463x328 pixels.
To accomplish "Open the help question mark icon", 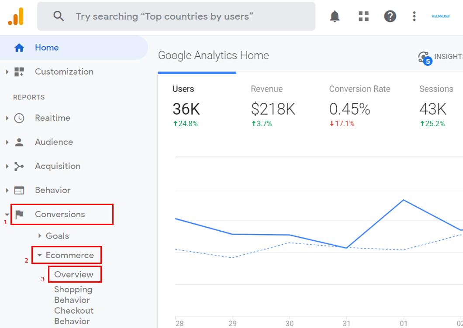I will (390, 16).
